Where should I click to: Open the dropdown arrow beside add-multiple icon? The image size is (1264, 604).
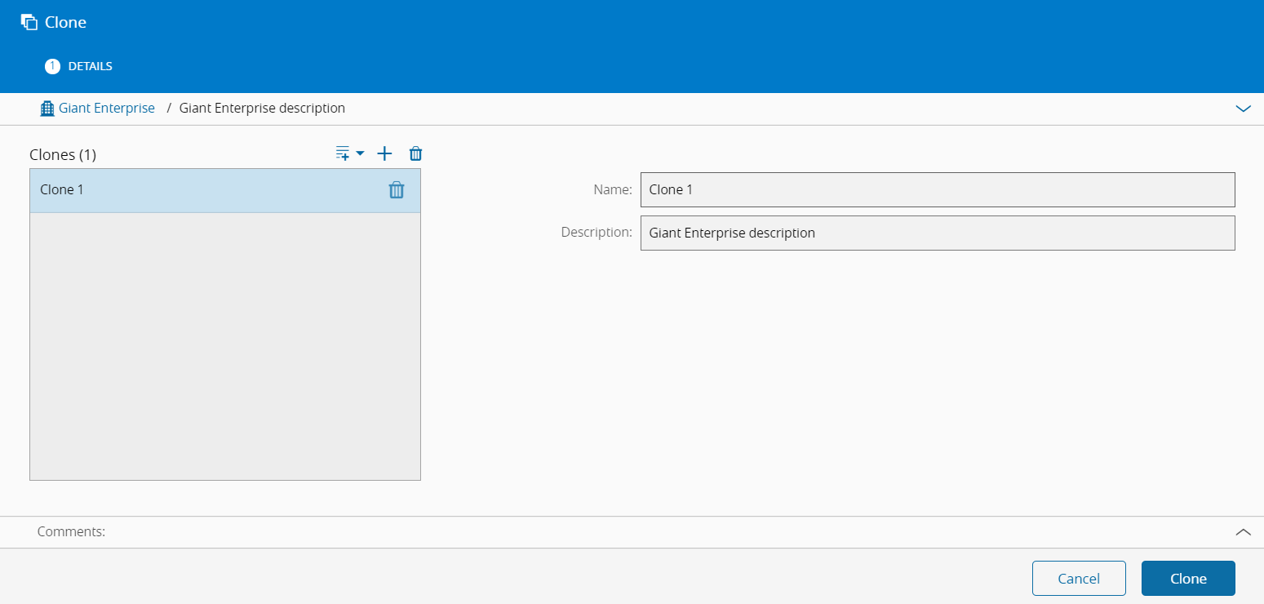coord(361,153)
